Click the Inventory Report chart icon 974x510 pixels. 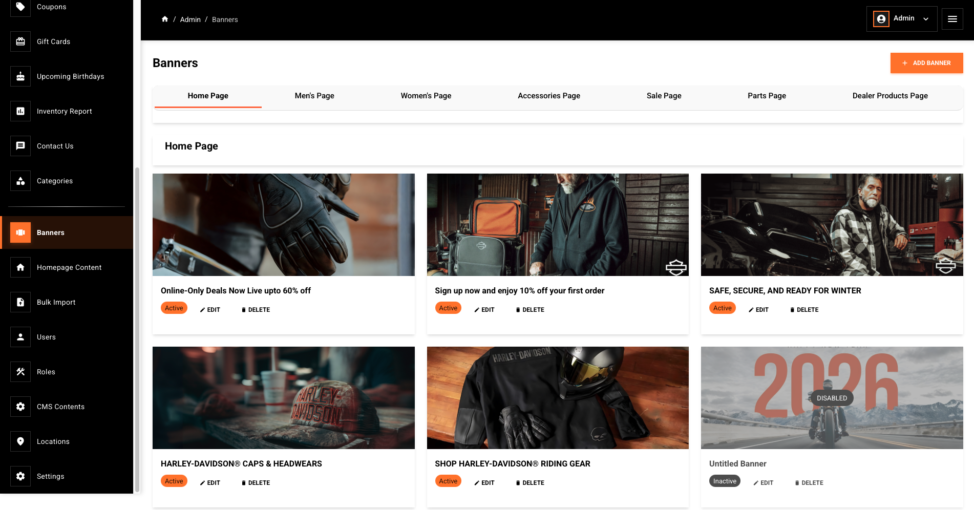click(20, 111)
